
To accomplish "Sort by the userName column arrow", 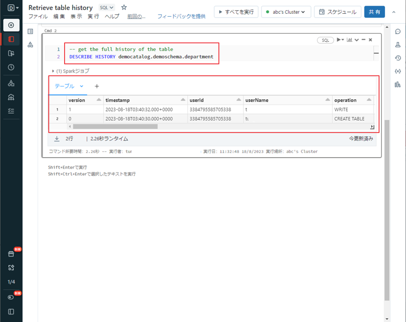I will click(x=328, y=100).
